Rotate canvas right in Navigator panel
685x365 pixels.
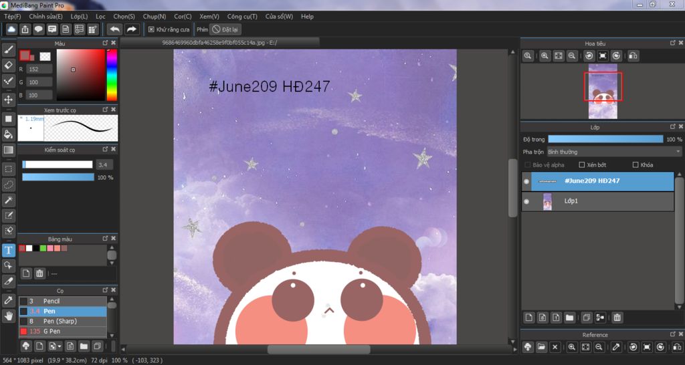(x=616, y=56)
